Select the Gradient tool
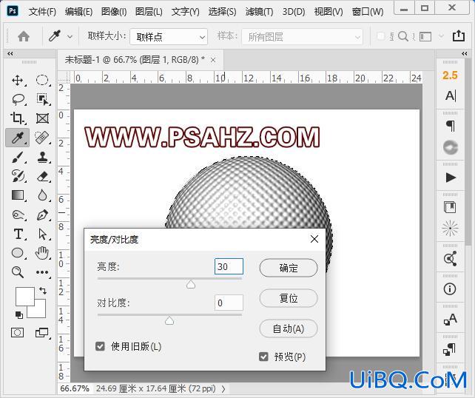Screen dimensions: 475x398 (18, 195)
